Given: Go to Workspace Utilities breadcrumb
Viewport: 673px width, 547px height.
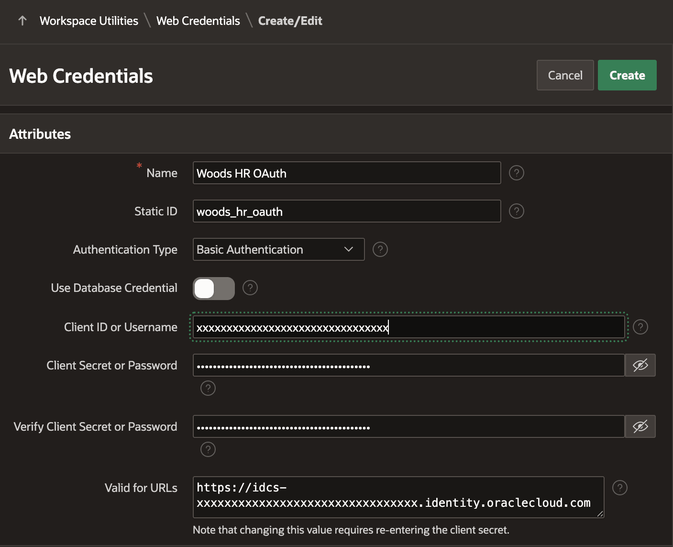Looking at the screenshot, I should [89, 21].
